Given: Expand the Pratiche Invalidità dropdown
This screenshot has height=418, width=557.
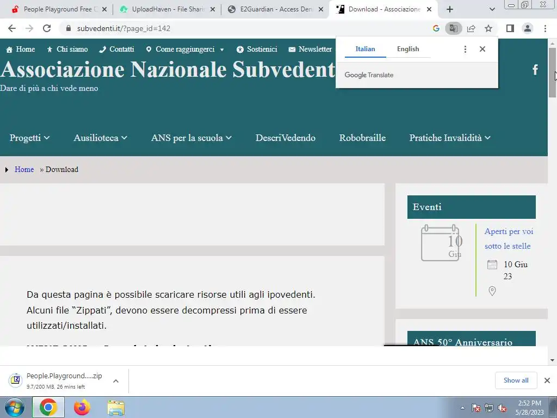Looking at the screenshot, I should [x=450, y=138].
